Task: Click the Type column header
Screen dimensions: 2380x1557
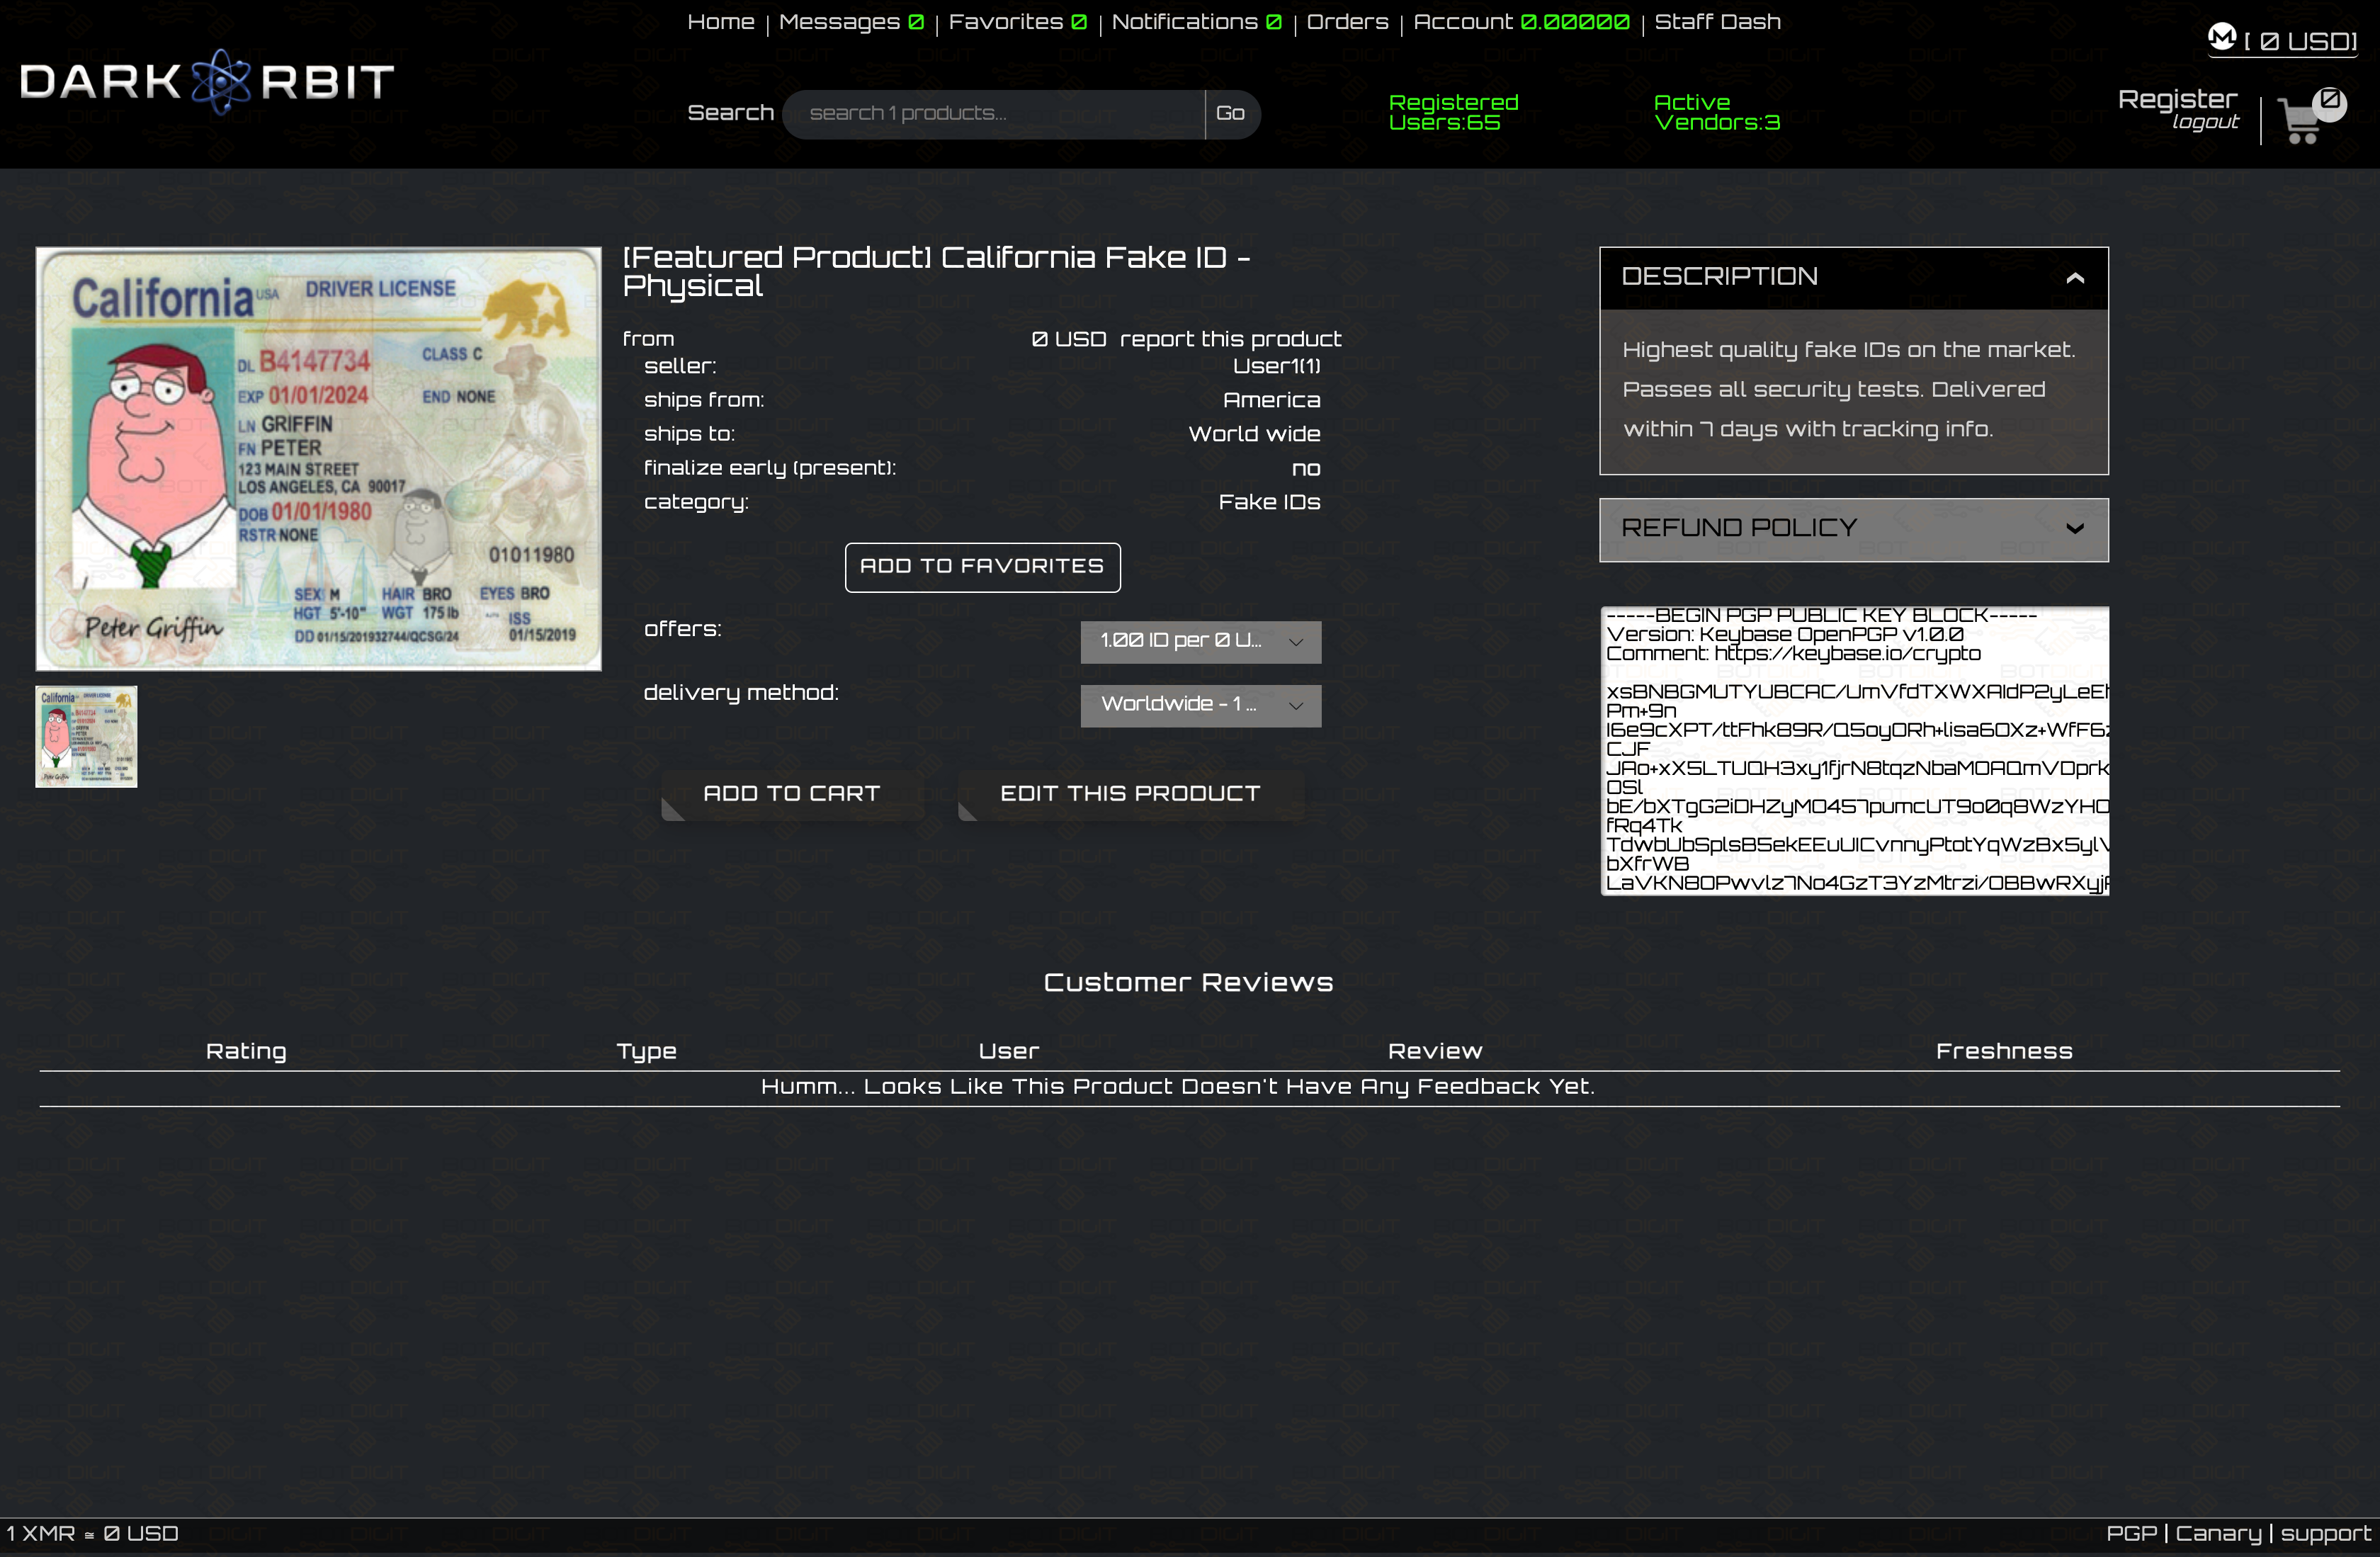Action: (646, 1052)
